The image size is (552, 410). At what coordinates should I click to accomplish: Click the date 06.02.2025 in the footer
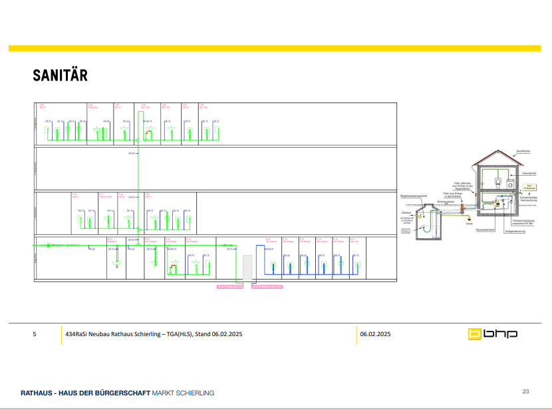coord(376,334)
